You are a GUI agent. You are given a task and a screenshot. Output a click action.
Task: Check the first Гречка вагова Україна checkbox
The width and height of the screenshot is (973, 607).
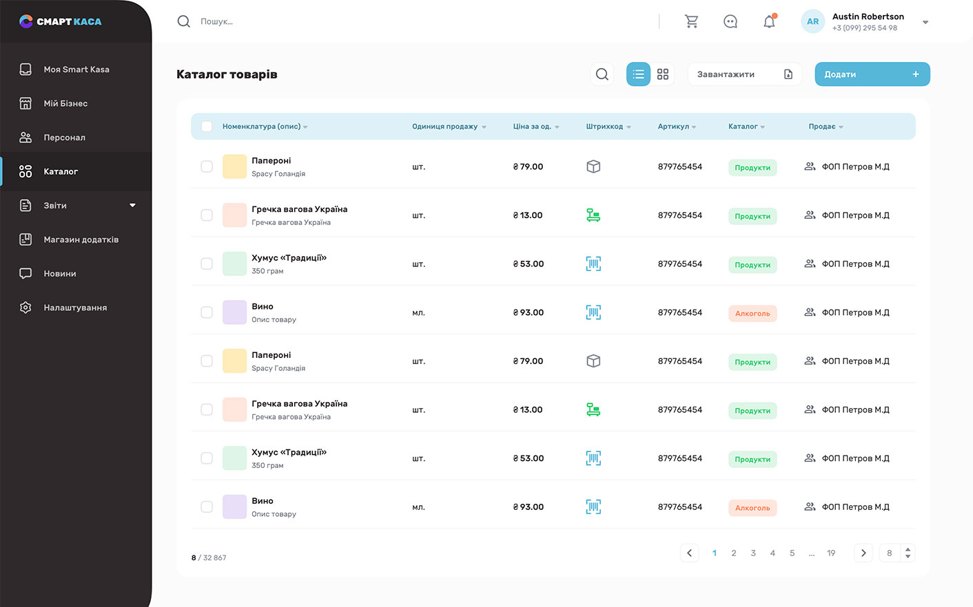click(207, 215)
